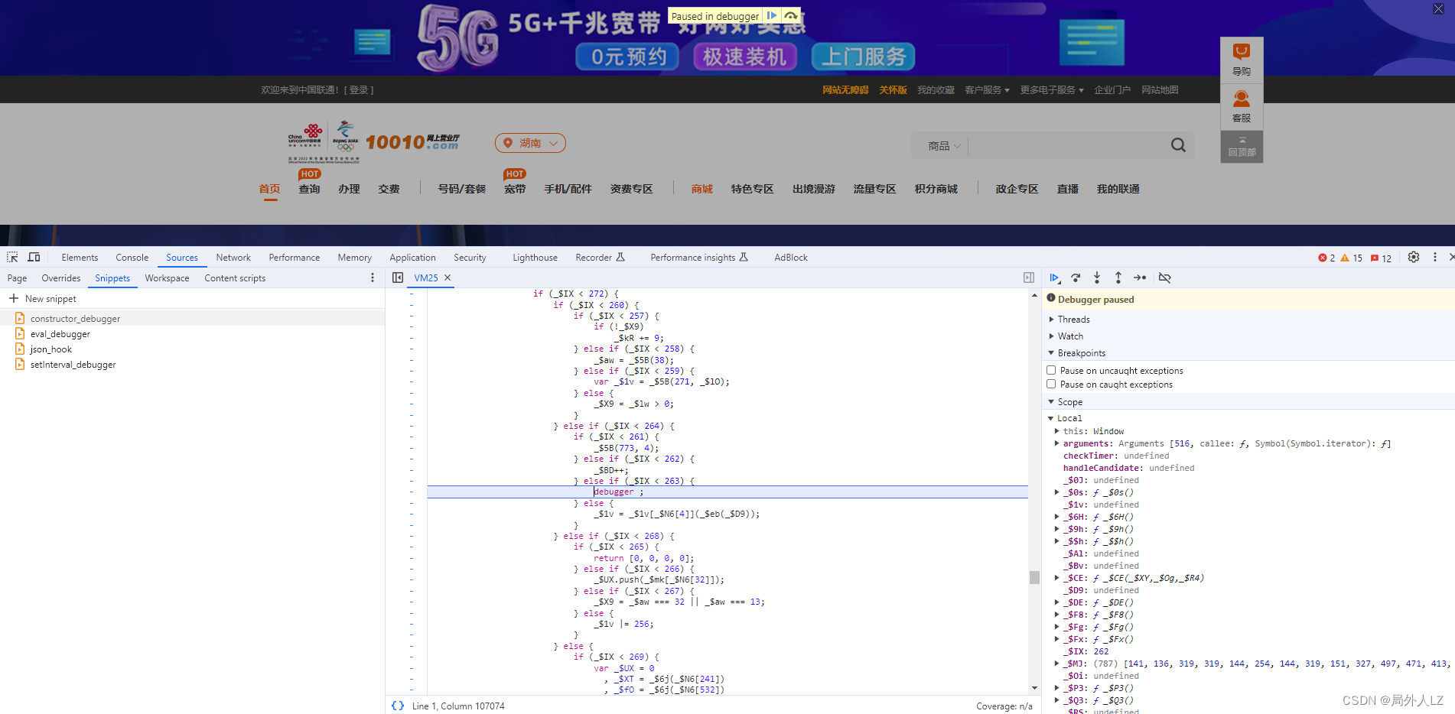This screenshot has width=1455, height=714.
Task: Open the Lighthouse panel tab
Action: coord(535,258)
